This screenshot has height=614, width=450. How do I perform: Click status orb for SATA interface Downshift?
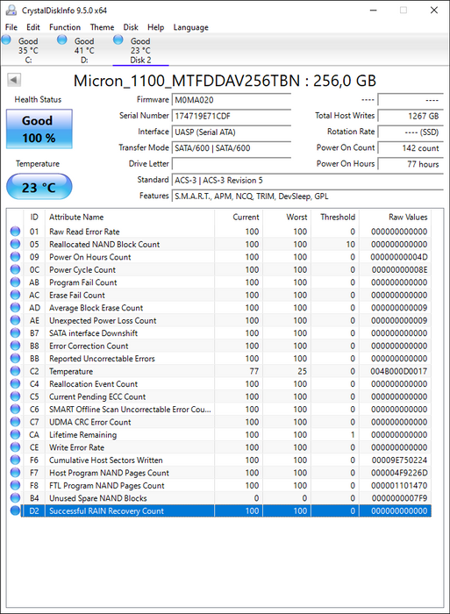(15, 332)
